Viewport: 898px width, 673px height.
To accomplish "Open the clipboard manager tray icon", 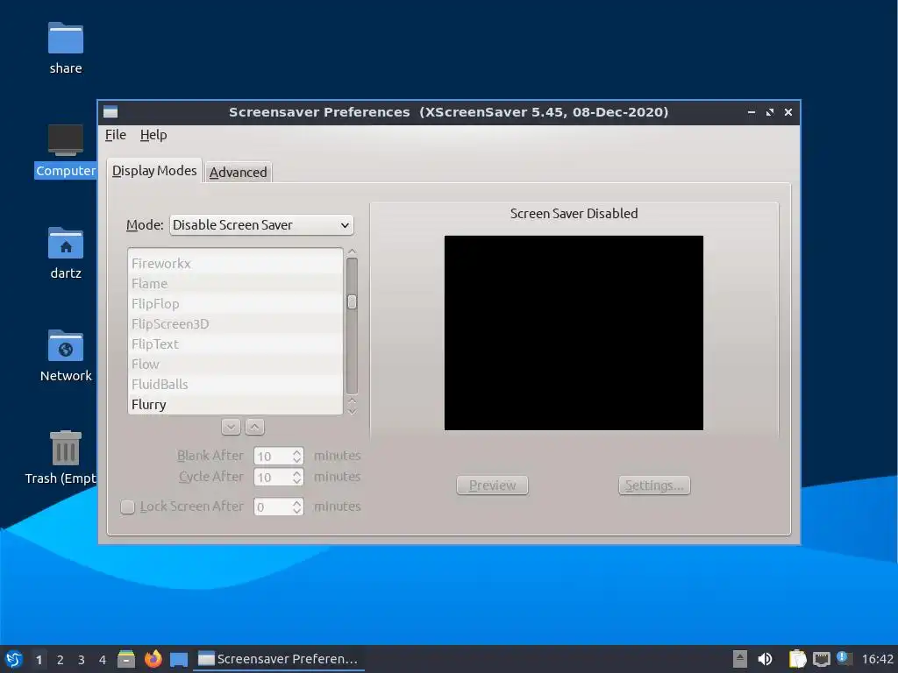I will pyautogui.click(x=797, y=659).
